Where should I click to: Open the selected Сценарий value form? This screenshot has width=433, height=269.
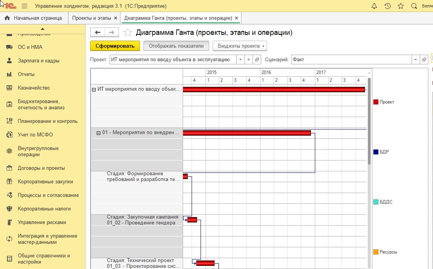[x=424, y=59]
